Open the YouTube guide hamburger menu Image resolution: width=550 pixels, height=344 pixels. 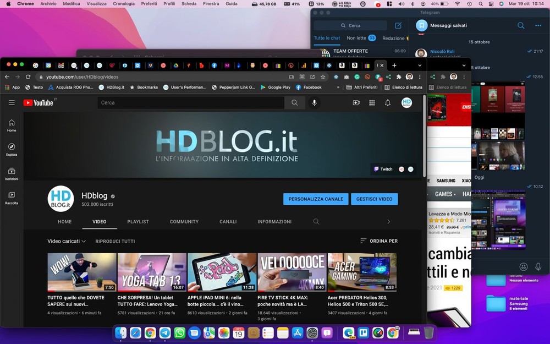click(x=12, y=102)
